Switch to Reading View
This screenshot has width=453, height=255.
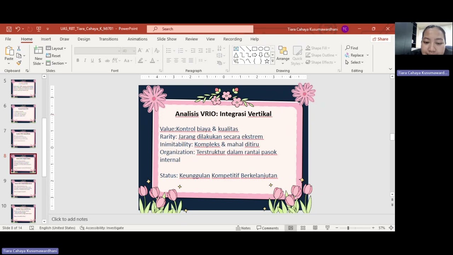pos(315,228)
